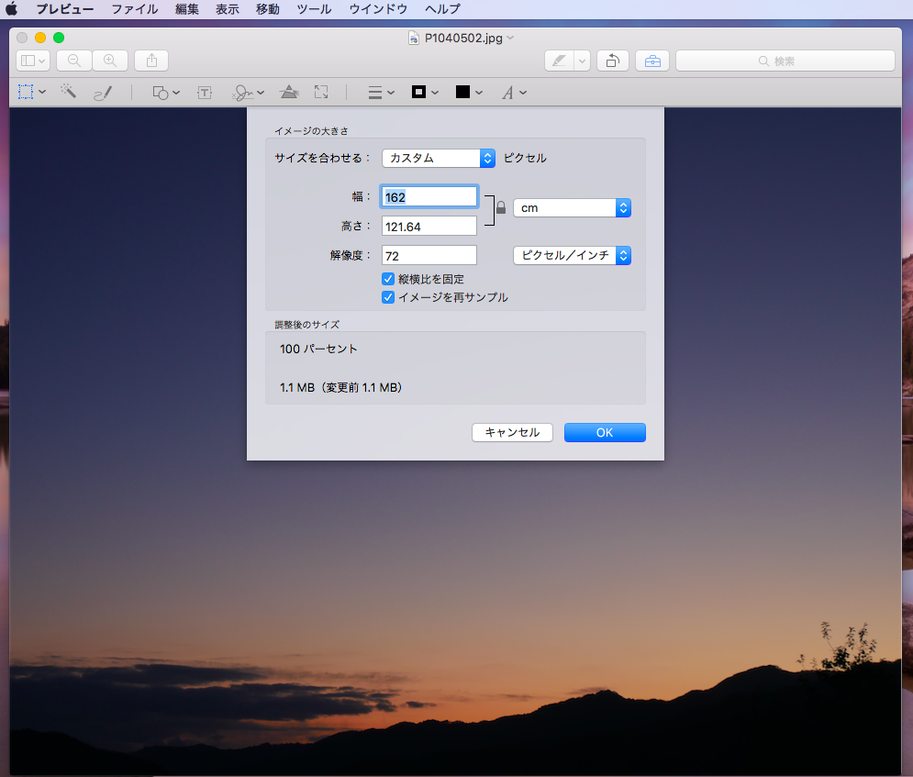Open the ファイル menu
913x777 pixels.
pyautogui.click(x=135, y=9)
